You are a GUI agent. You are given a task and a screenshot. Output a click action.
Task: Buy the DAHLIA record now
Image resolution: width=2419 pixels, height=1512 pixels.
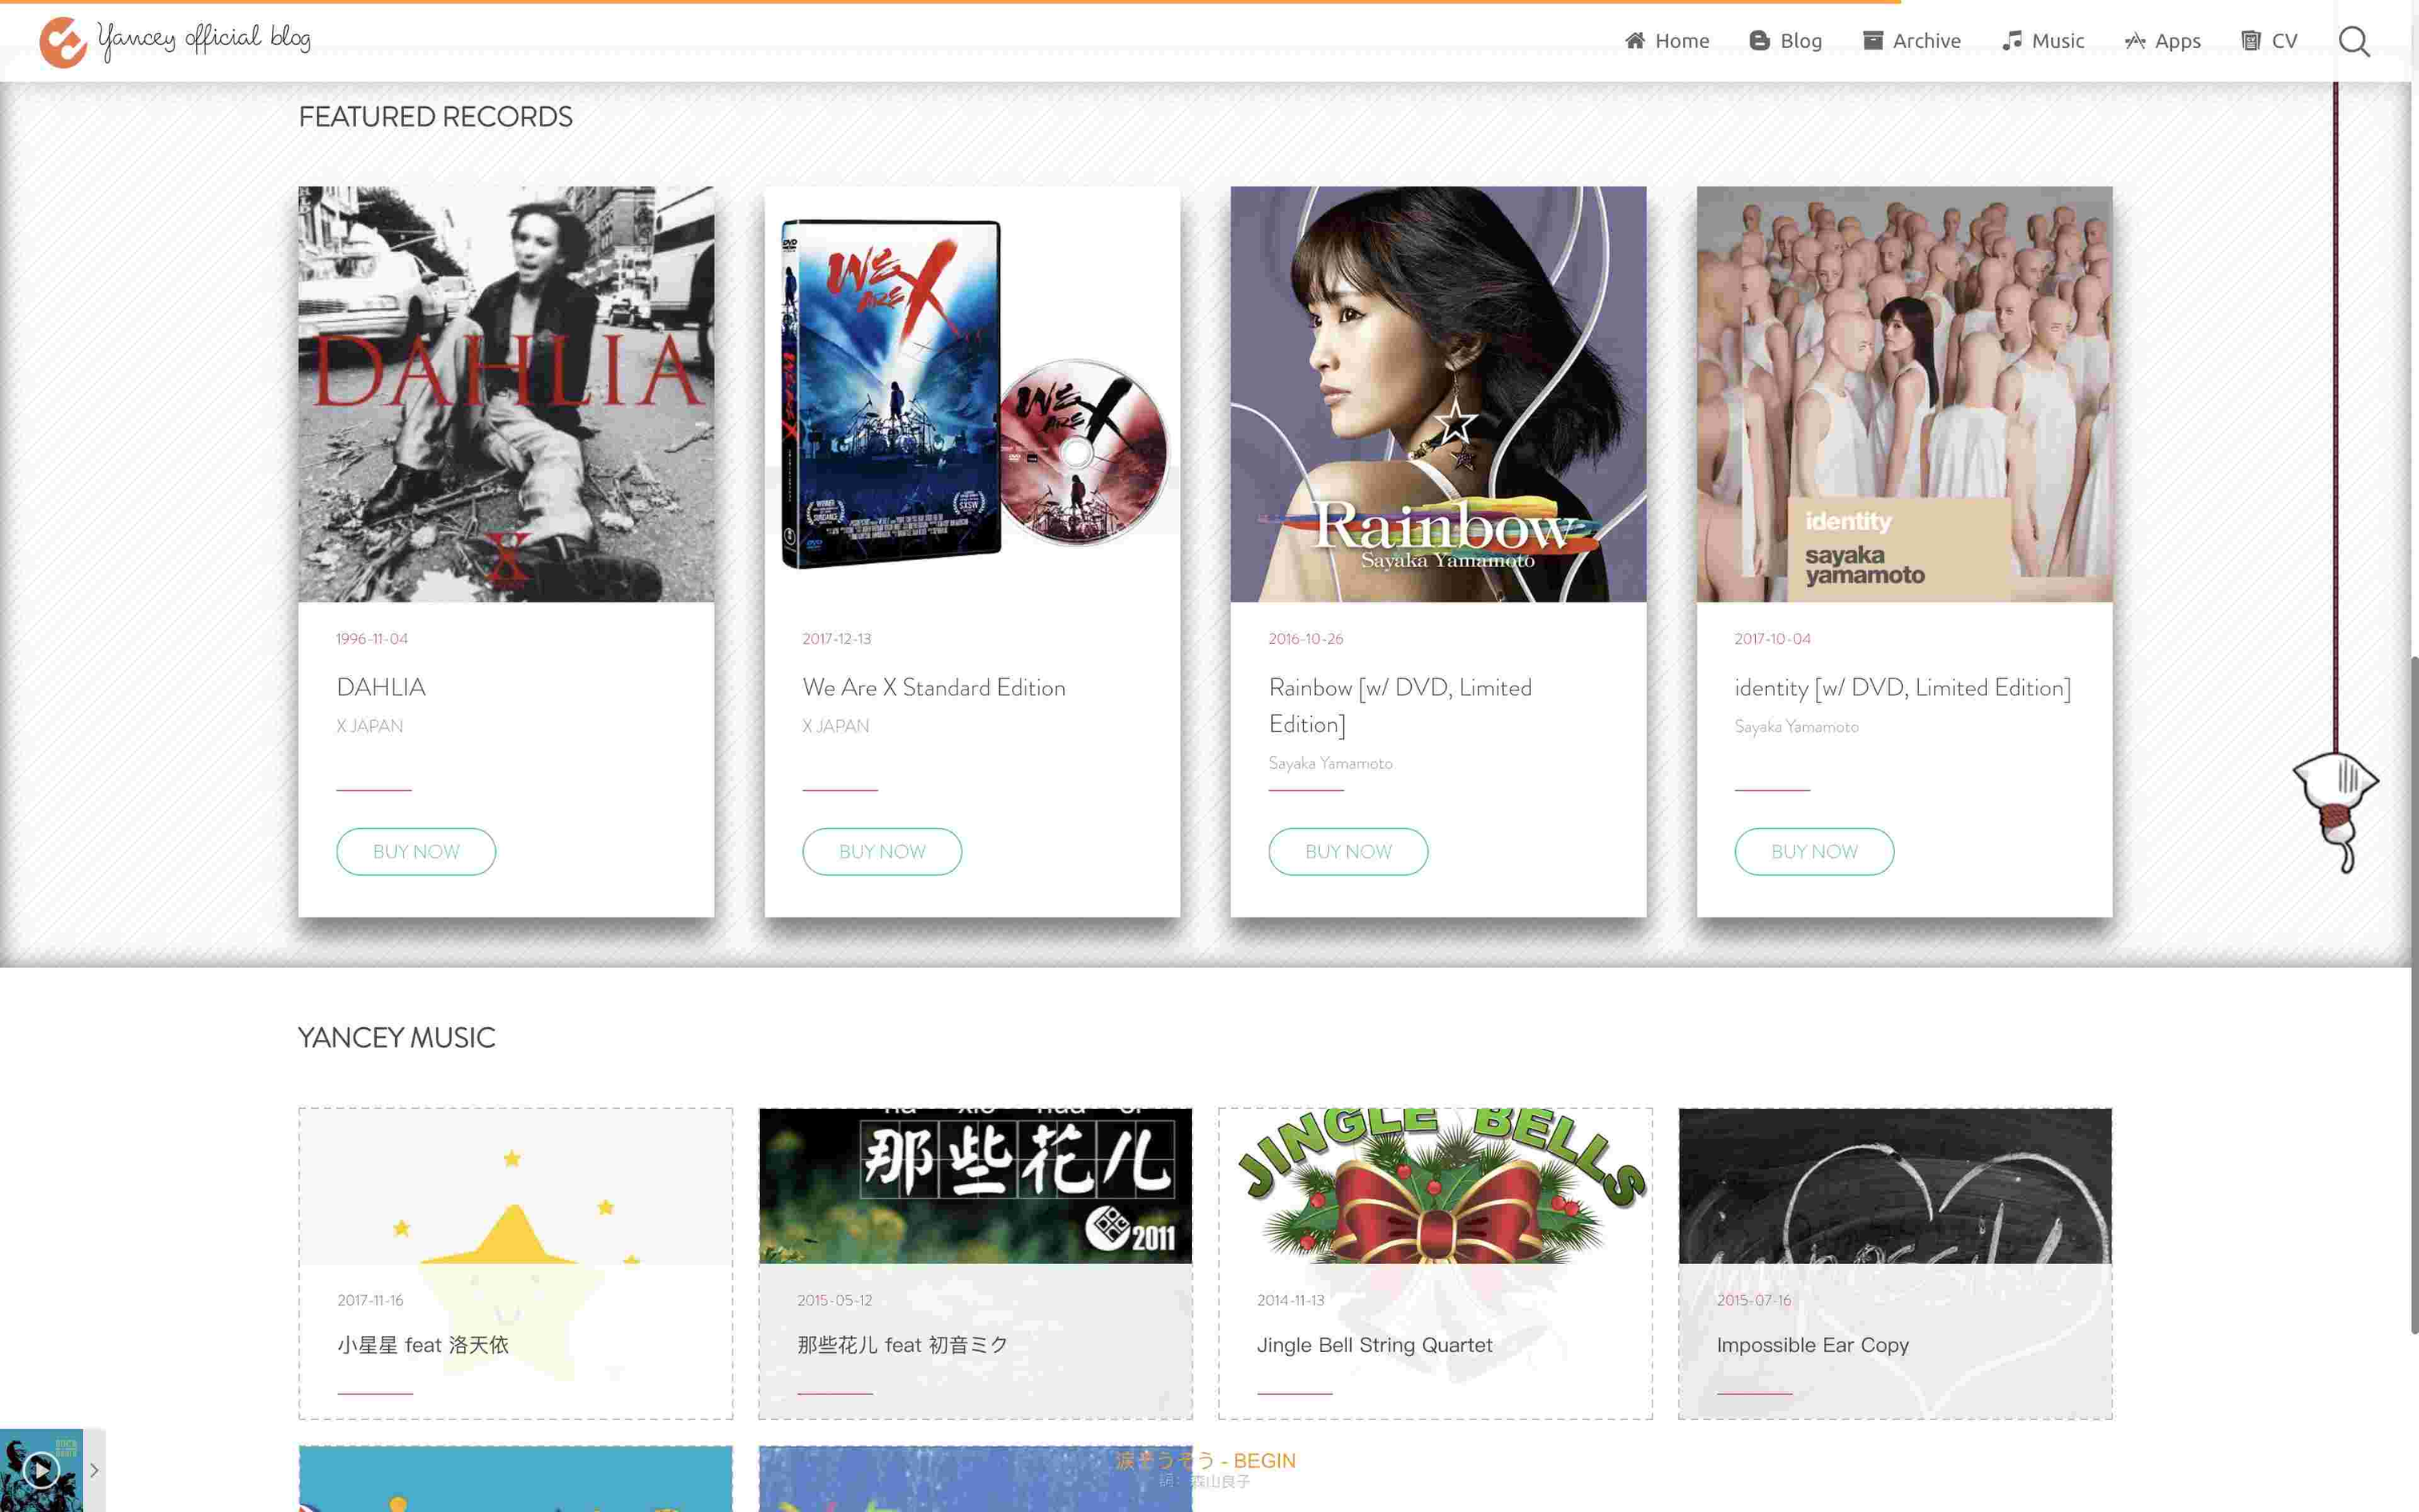[x=416, y=851]
